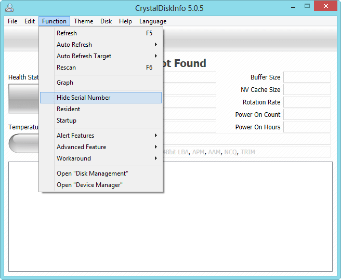
Task: Click the "Buffer Size" label
Action: (265, 77)
